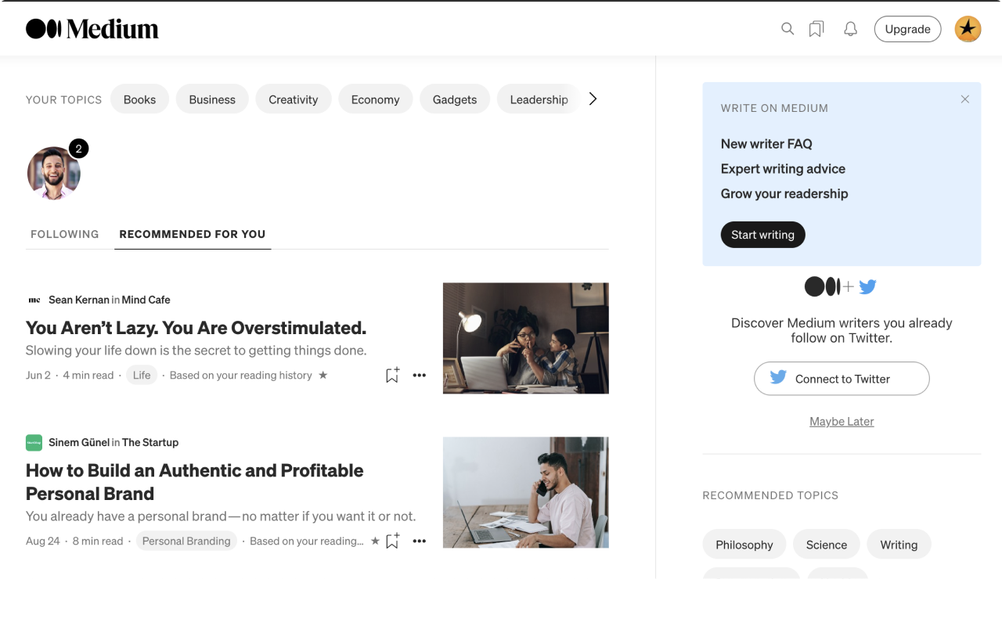Click the Mind Cafe publication logo

(x=33, y=300)
